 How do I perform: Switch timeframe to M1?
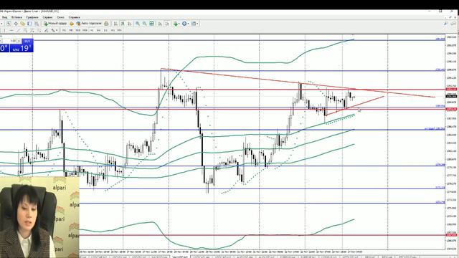point(64,30)
